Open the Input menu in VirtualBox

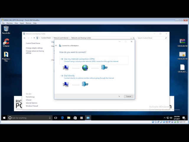22,23
